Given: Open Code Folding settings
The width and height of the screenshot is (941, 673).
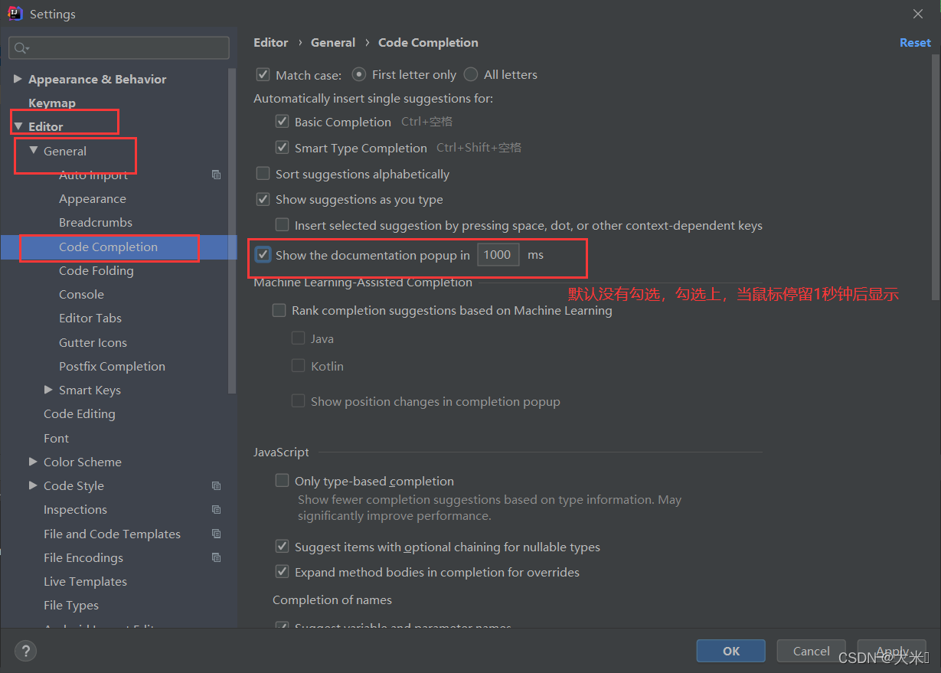Looking at the screenshot, I should pyautogui.click(x=96, y=270).
